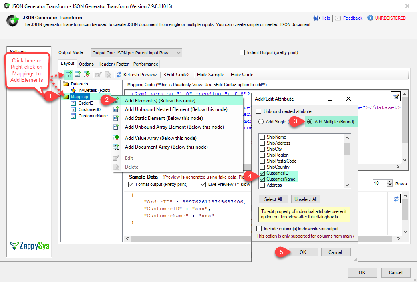Click OK in the Add/Edit Attribute dialog

[x=303, y=252]
